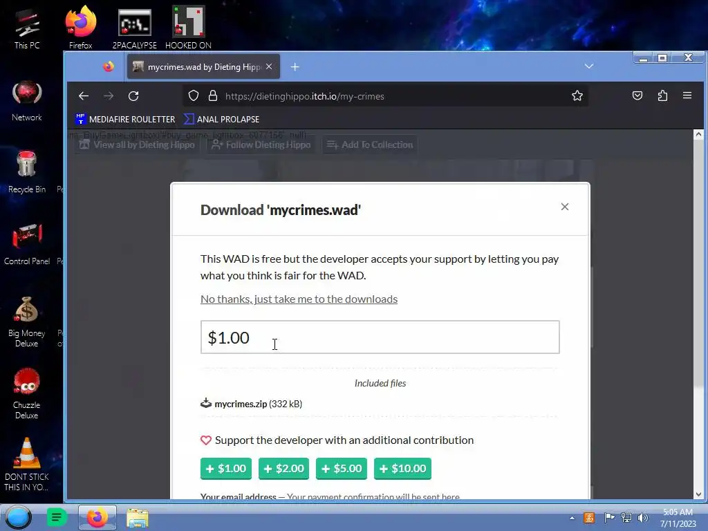Add $1.00 contribution
Image resolution: width=708 pixels, height=531 pixels.
tap(226, 468)
